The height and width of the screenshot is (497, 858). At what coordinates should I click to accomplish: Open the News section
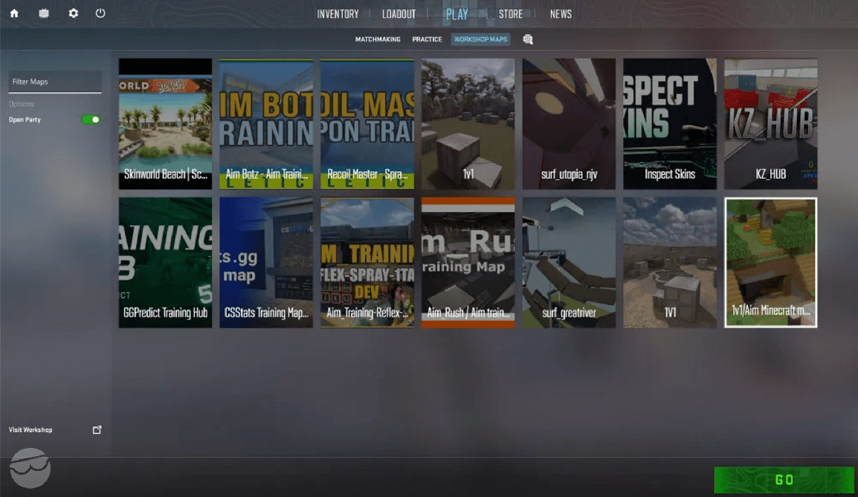pyautogui.click(x=561, y=13)
